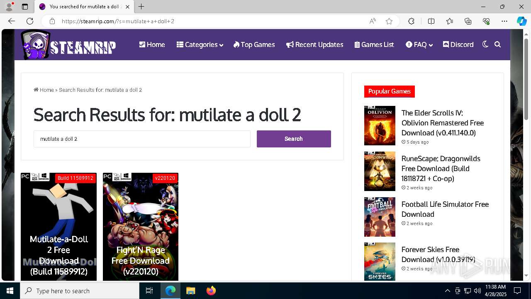
Task: Open Mutilate-a-Doll 2 Free Download card
Action: (58, 227)
